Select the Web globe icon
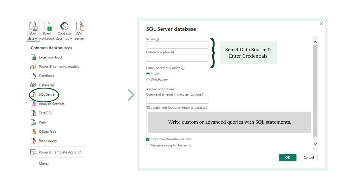The width and height of the screenshot is (359, 190). point(33,122)
